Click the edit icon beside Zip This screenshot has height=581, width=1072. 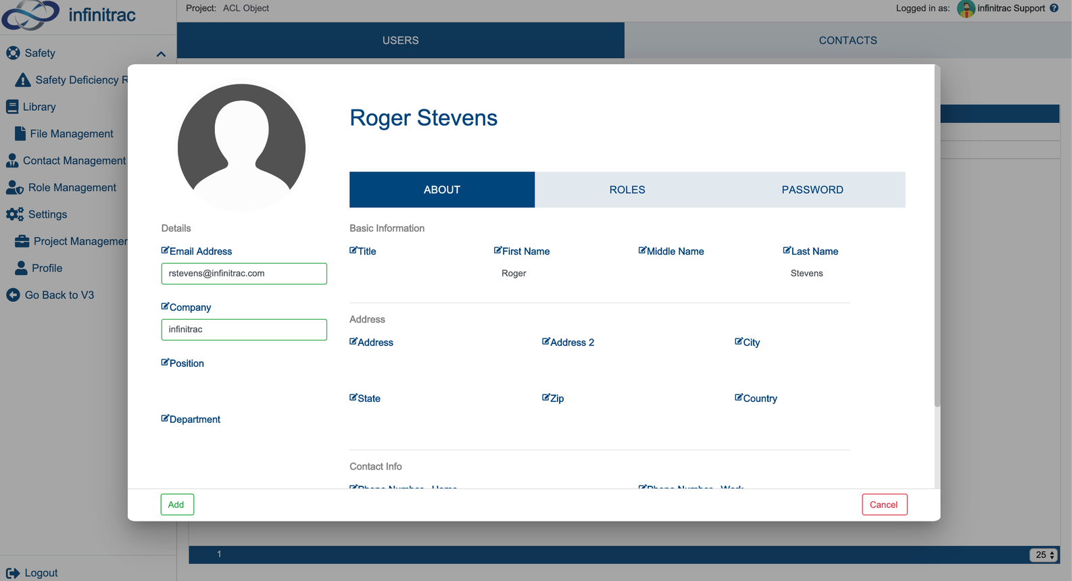click(x=546, y=398)
